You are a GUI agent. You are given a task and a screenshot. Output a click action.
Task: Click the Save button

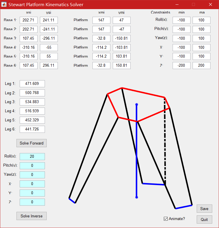tap(204, 209)
